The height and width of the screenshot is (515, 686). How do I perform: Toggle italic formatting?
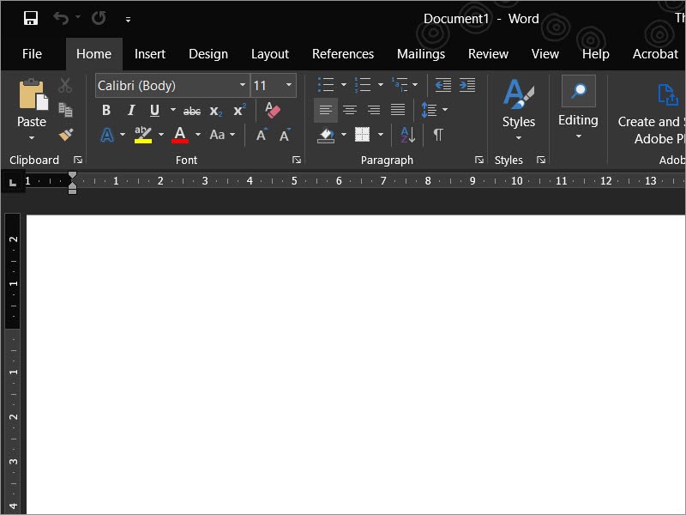point(131,111)
